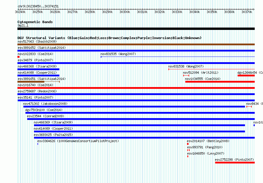Click the blue nsv614089 gain bar
This screenshot has height=183, width=263.
(139, 131)
